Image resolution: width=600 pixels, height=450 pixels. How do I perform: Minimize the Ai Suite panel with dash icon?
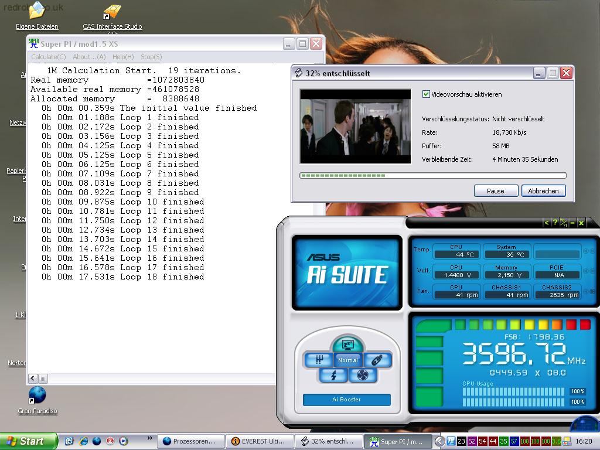(572, 223)
